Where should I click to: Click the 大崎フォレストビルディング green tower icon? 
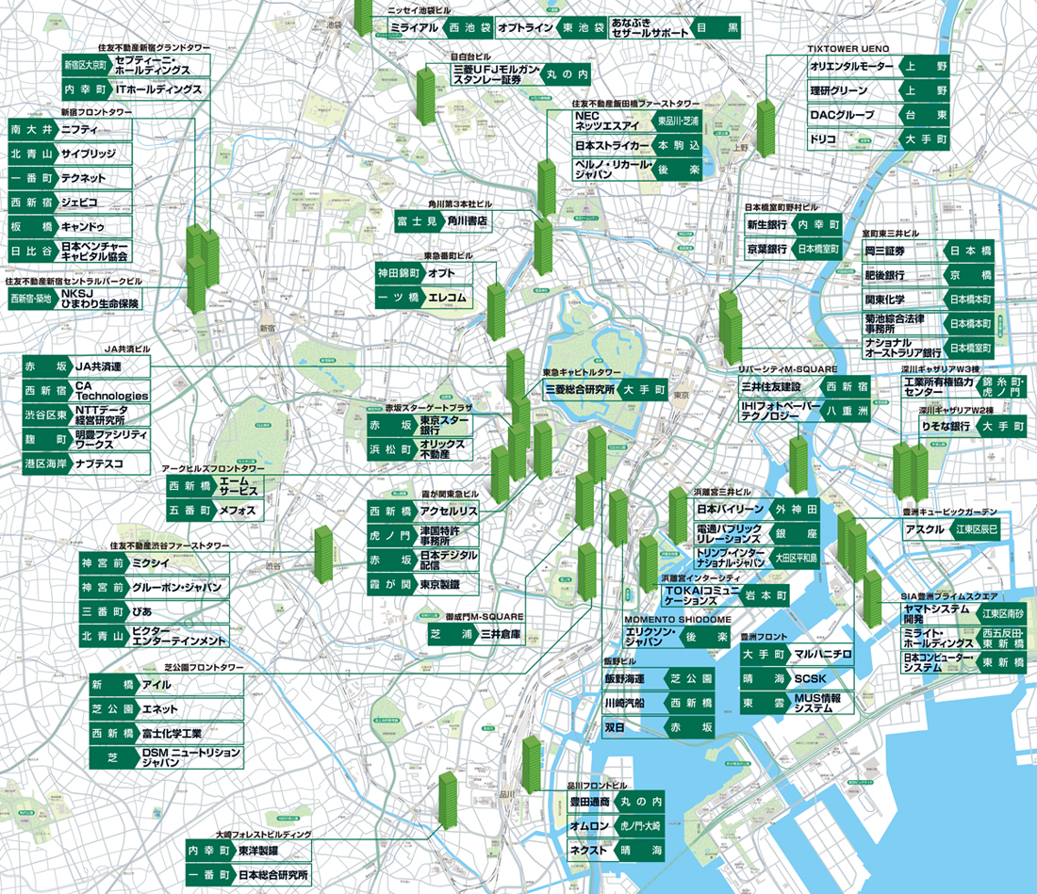(x=448, y=800)
